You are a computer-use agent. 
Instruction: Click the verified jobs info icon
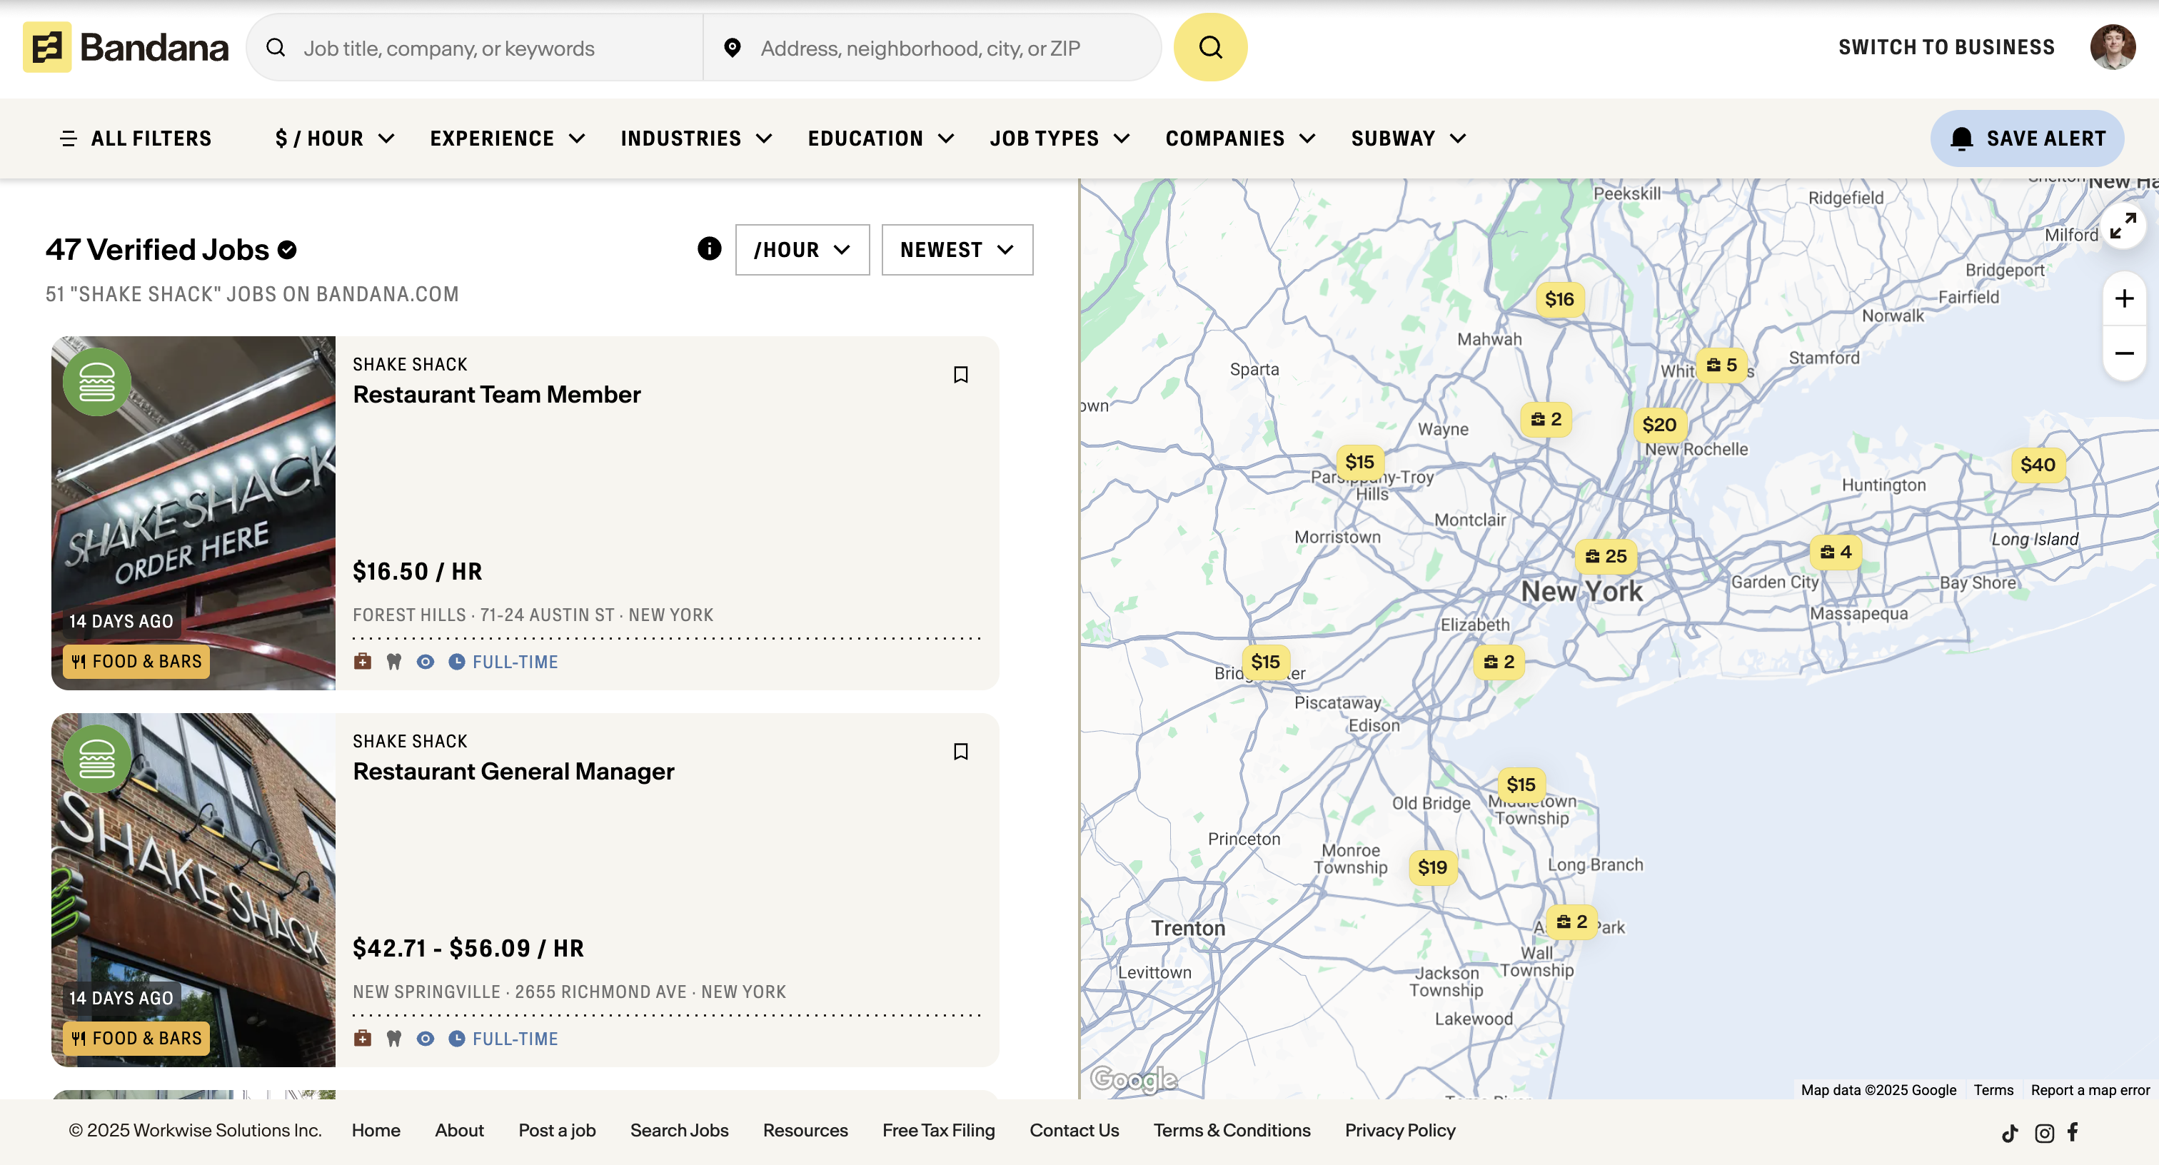(x=709, y=249)
